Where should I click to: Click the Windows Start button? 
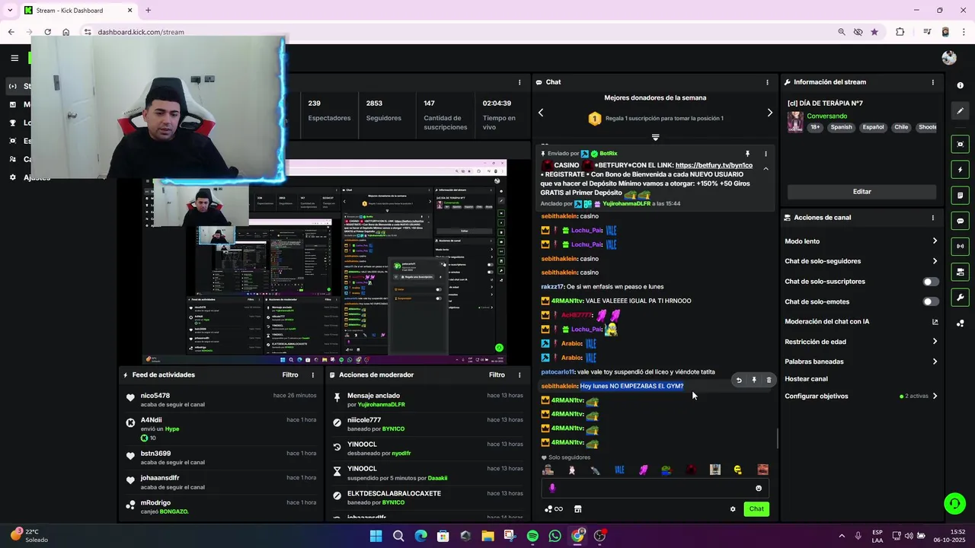(x=376, y=536)
